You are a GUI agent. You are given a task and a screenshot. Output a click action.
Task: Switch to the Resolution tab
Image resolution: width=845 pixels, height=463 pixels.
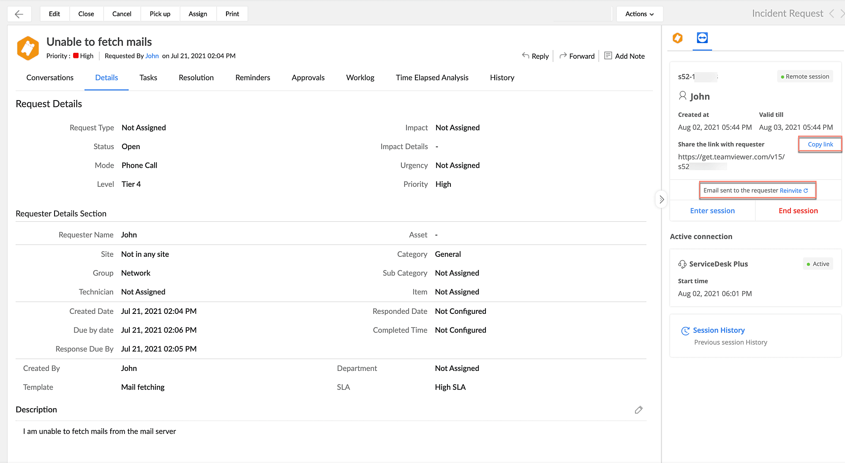pyautogui.click(x=196, y=78)
